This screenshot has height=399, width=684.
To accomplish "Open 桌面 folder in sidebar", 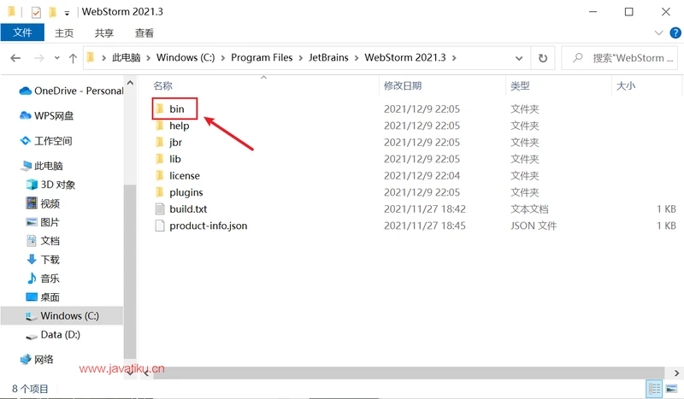I will tap(43, 297).
